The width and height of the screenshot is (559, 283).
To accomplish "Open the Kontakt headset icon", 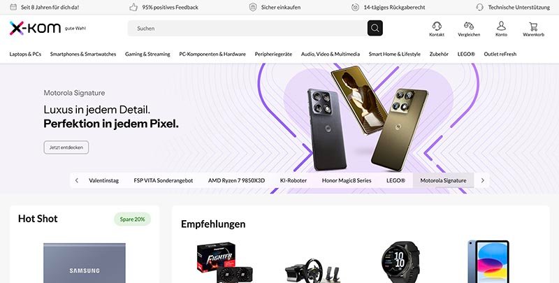I will pyautogui.click(x=437, y=26).
